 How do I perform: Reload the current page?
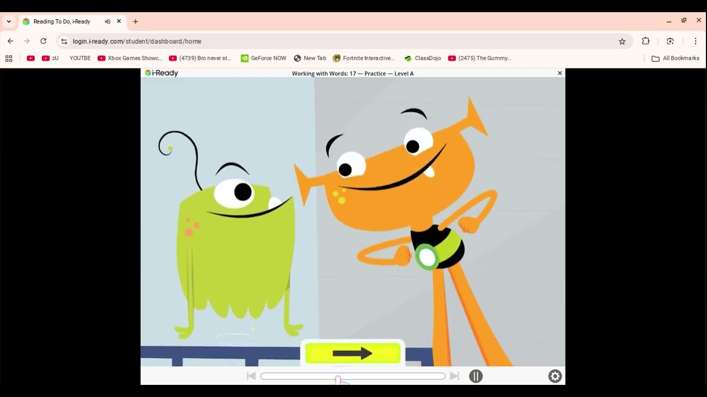point(43,41)
